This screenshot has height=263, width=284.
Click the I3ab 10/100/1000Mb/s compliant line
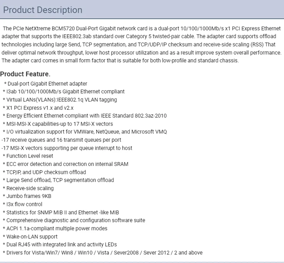pyautogui.click(x=64, y=91)
